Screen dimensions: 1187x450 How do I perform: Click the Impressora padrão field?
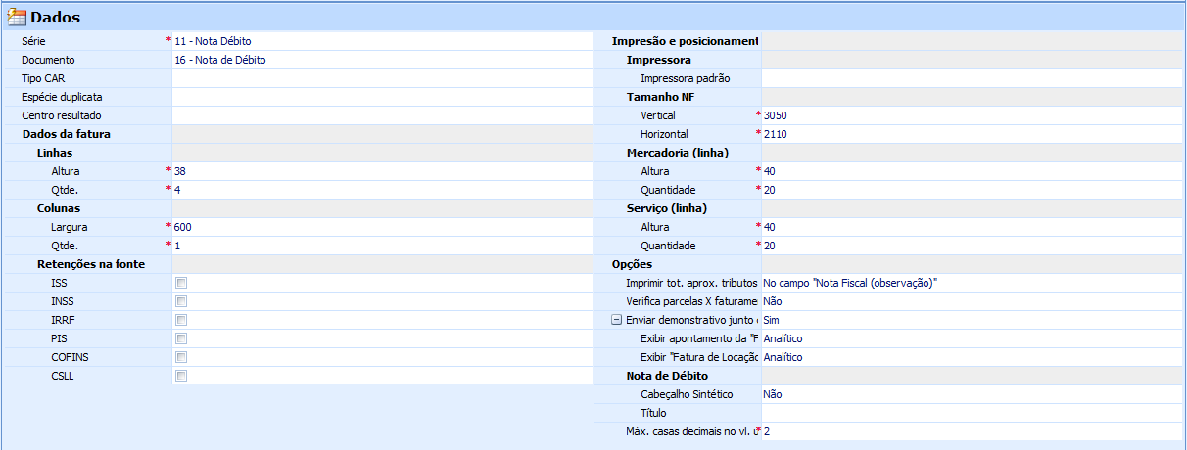coord(972,78)
